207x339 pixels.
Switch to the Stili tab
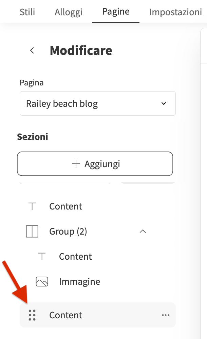(x=27, y=12)
